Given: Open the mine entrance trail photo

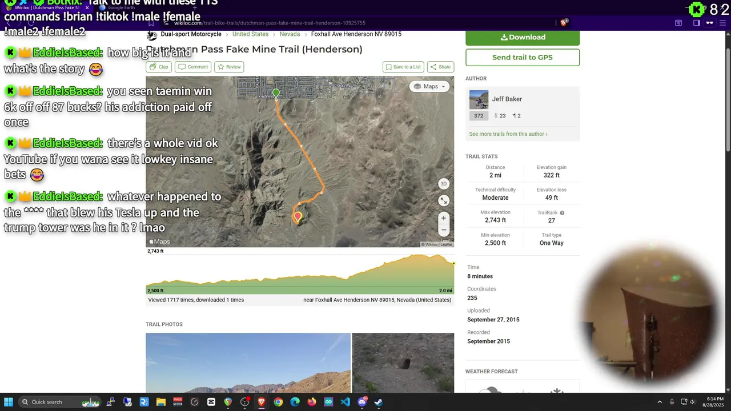Looking at the screenshot, I should pos(403,362).
